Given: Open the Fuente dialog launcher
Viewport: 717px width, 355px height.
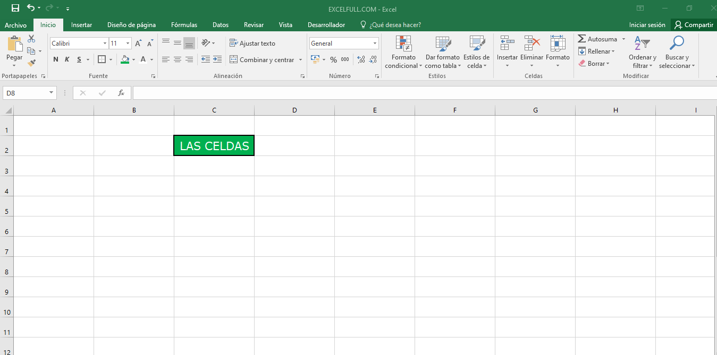Looking at the screenshot, I should (153, 76).
